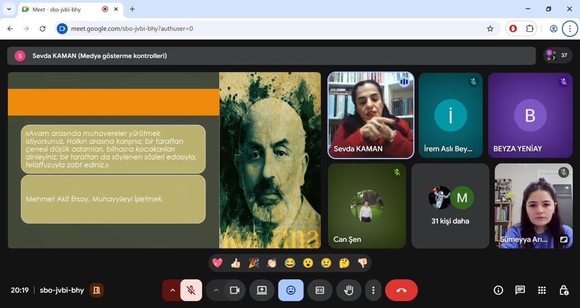This screenshot has height=308, width=580.
Task: Open meeting details info icon
Action: [x=498, y=290]
